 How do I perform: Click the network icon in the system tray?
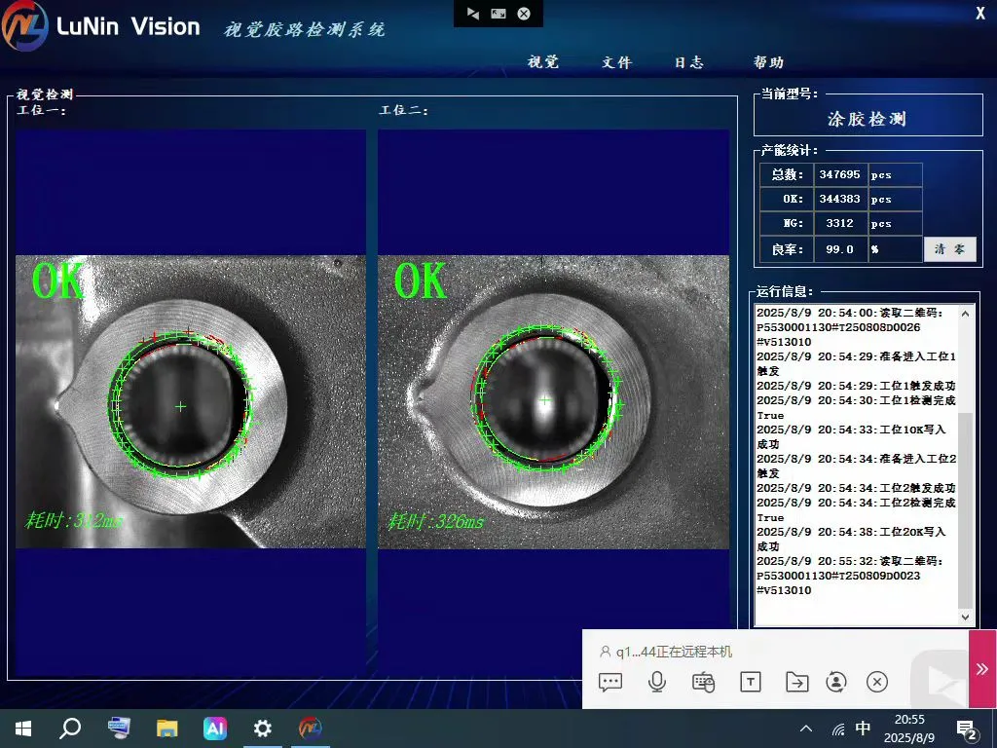(x=838, y=729)
